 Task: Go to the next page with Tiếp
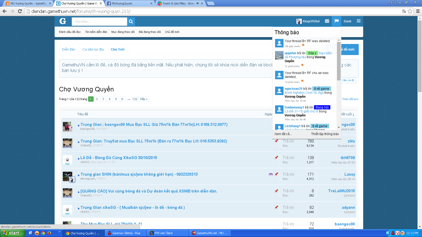144,99
